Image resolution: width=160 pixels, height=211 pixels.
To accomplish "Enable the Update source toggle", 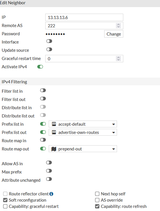I will pos(49,49).
